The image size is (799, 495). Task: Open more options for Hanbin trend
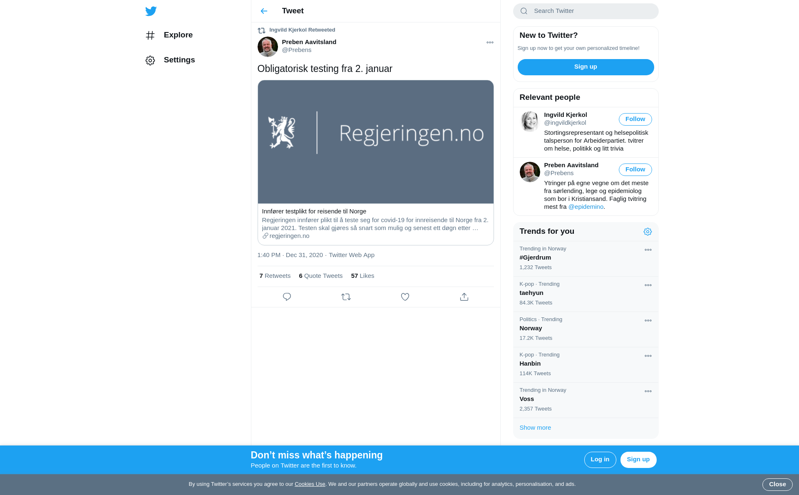(x=648, y=356)
